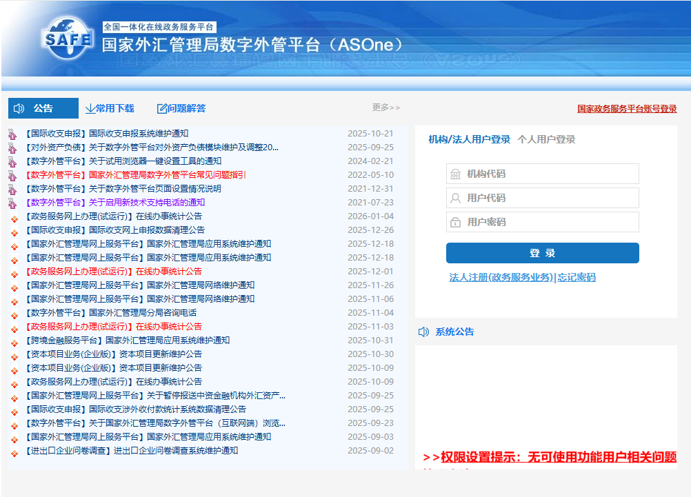The height and width of the screenshot is (497, 691).
Task: Click the 系统公告 heading
Action: tap(454, 332)
